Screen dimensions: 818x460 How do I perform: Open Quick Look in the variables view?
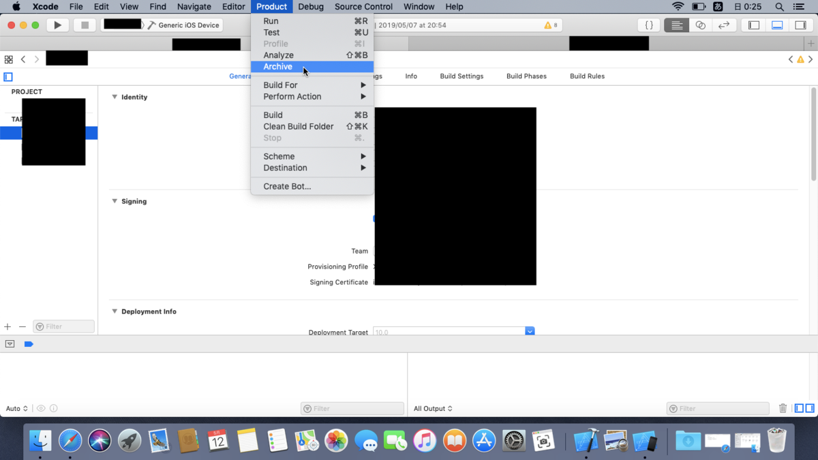41,408
